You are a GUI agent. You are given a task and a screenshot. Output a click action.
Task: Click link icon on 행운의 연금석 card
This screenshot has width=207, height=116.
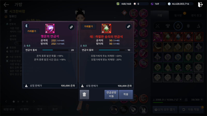pyautogui.click(x=71, y=27)
